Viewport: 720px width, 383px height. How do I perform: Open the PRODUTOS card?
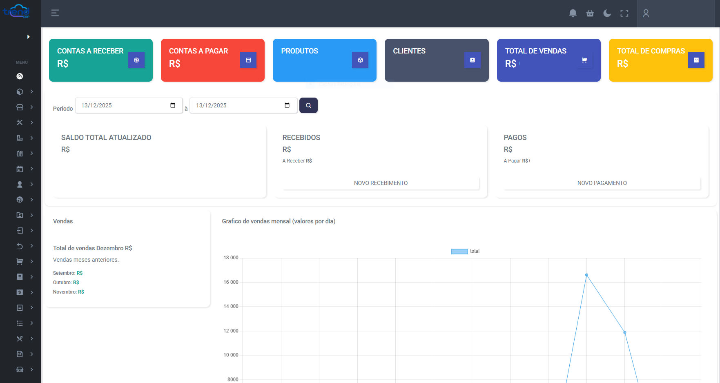[324, 60]
